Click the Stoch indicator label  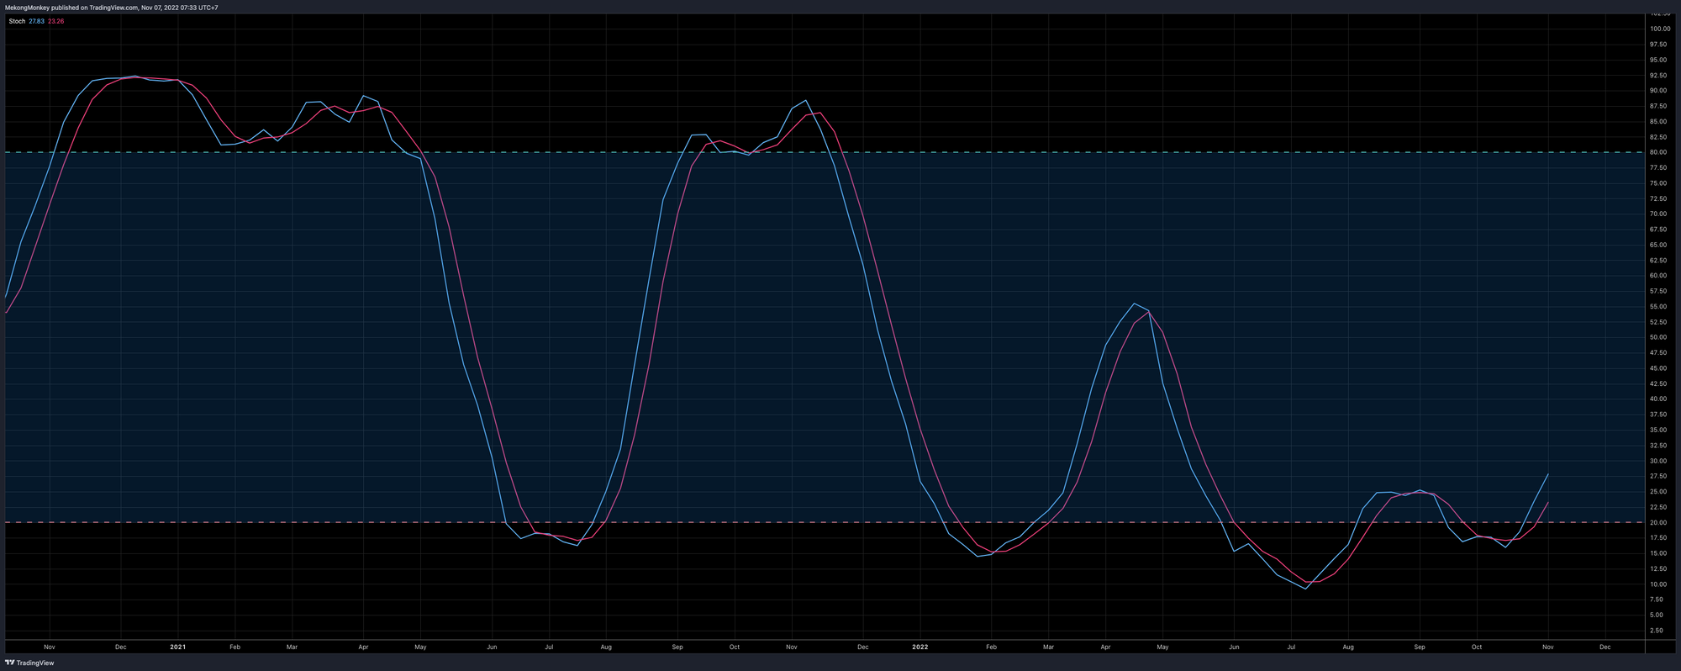click(x=17, y=21)
